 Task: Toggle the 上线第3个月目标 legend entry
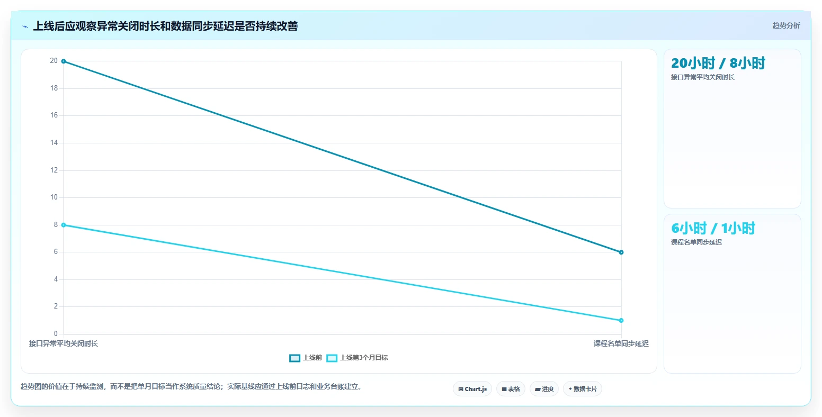pos(357,358)
